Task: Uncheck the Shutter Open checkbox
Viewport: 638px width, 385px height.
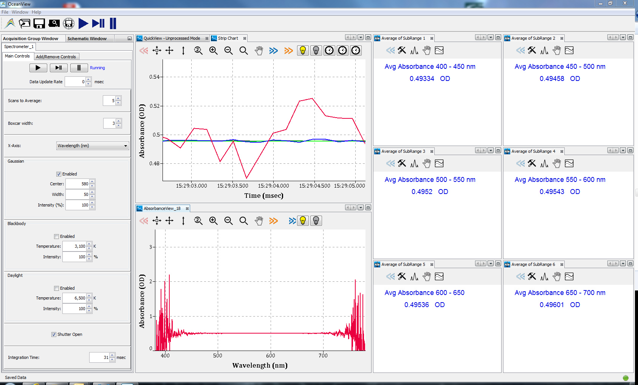Action: 54,335
